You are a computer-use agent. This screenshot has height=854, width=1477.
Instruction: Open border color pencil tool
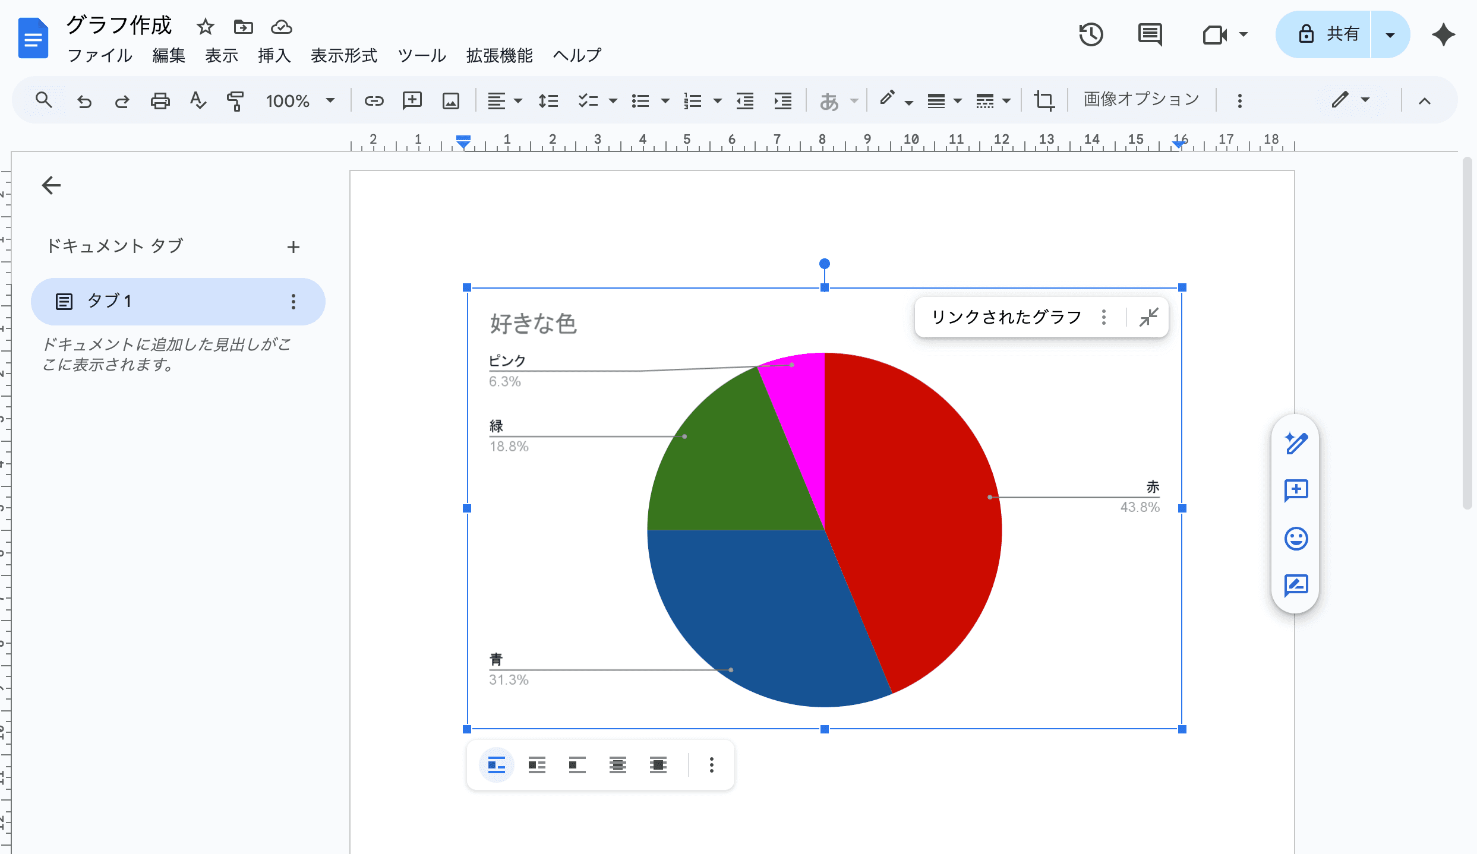(887, 99)
